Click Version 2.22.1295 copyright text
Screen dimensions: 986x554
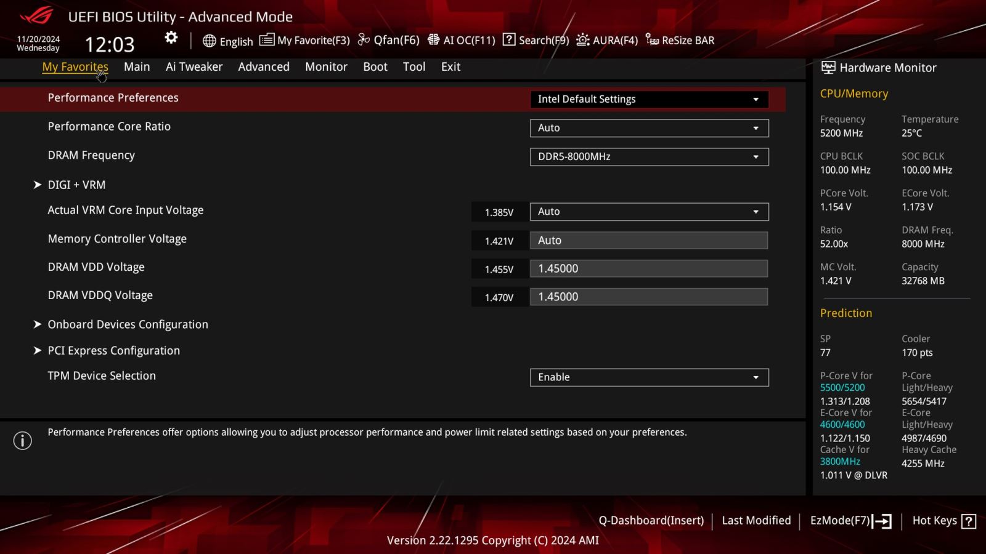(x=492, y=540)
